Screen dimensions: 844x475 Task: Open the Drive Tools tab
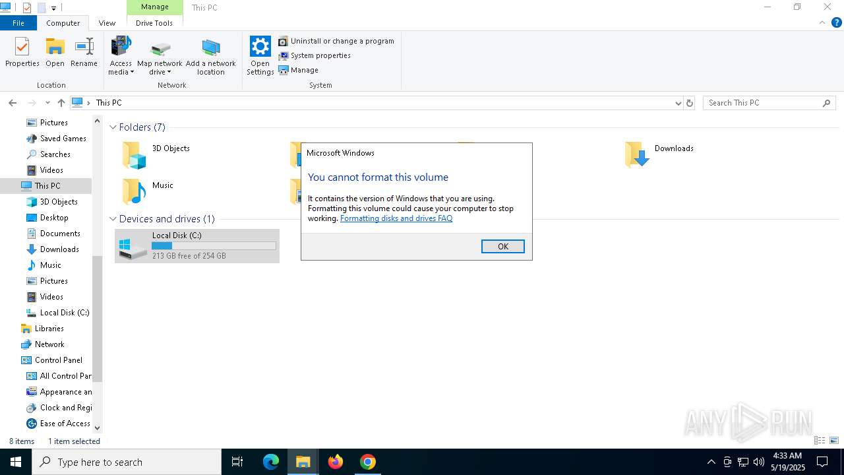point(154,23)
